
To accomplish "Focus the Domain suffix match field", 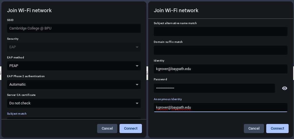I will [220, 50].
